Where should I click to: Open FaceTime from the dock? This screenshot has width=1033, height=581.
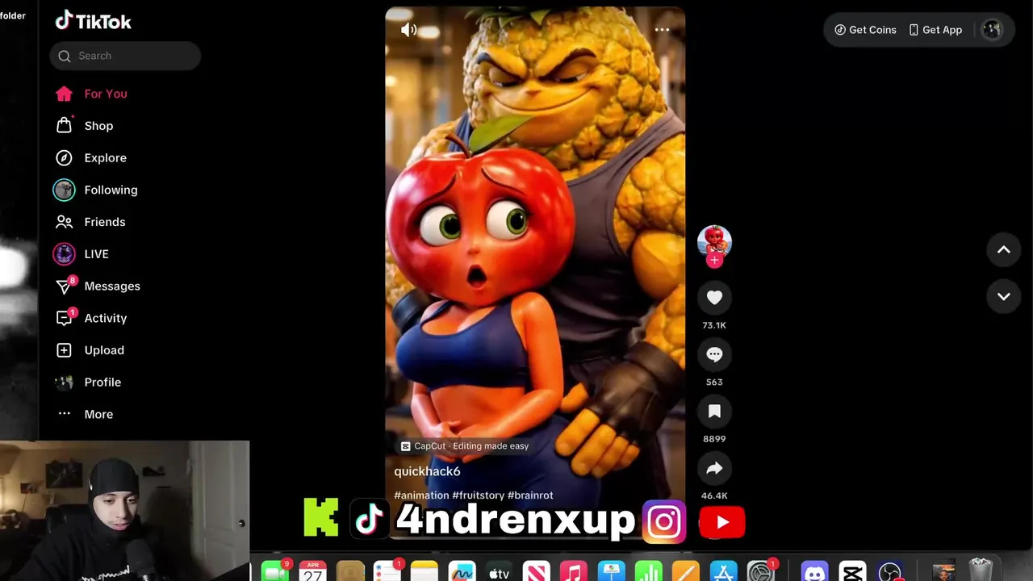tap(274, 571)
